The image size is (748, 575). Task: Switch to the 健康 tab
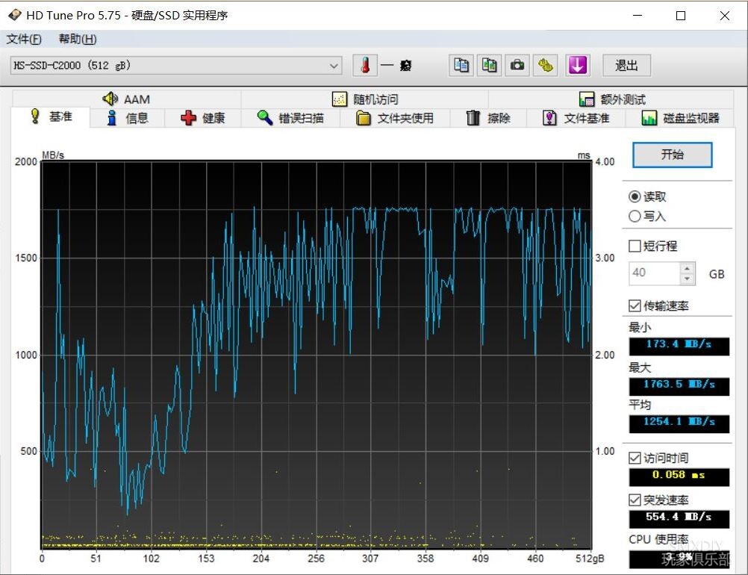coord(203,118)
